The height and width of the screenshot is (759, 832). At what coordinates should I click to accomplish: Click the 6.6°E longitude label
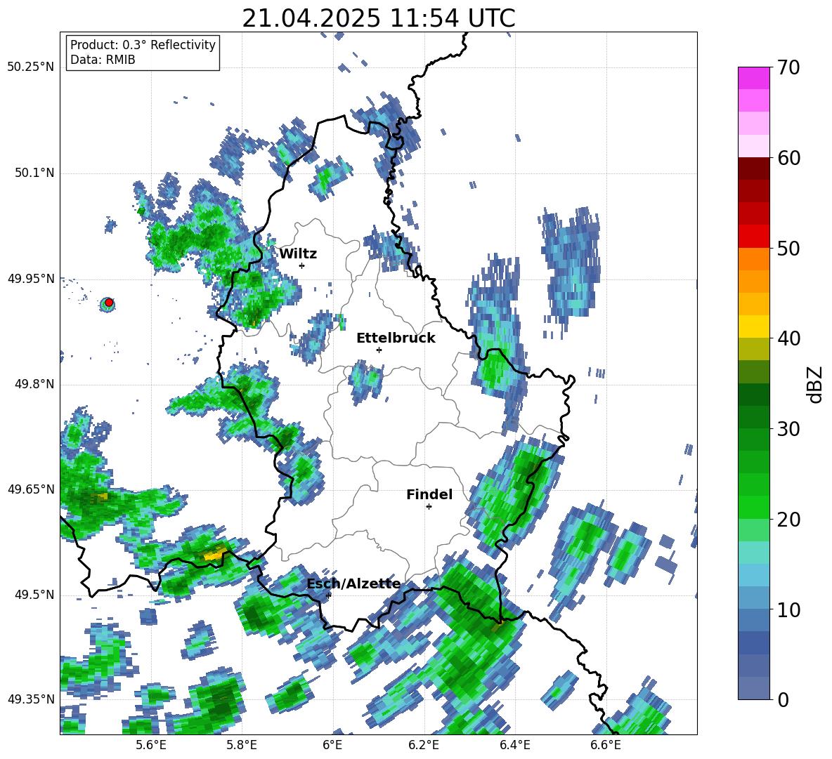click(606, 746)
